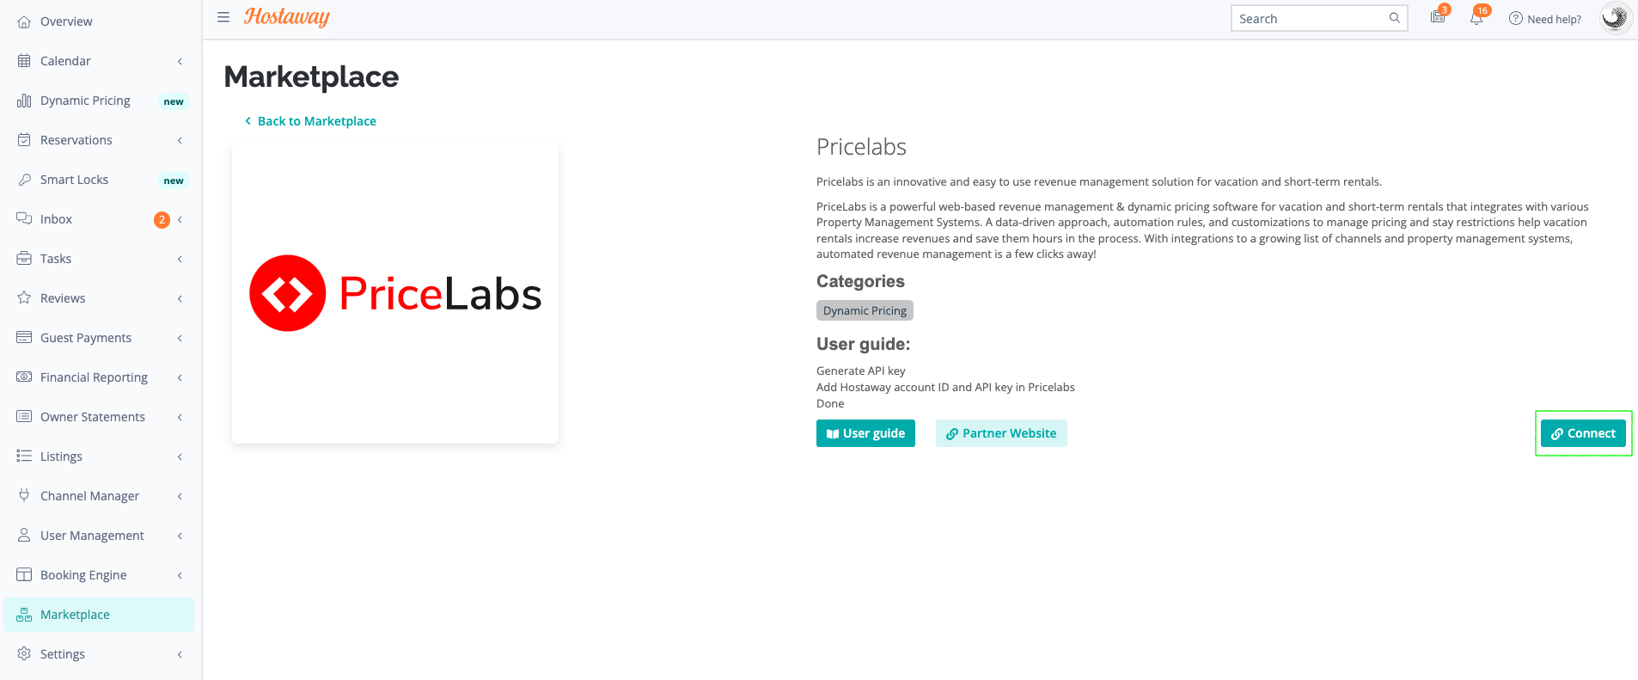Viewport: 1638px width, 680px height.
Task: Open the news icon with badge 3
Action: click(x=1438, y=17)
